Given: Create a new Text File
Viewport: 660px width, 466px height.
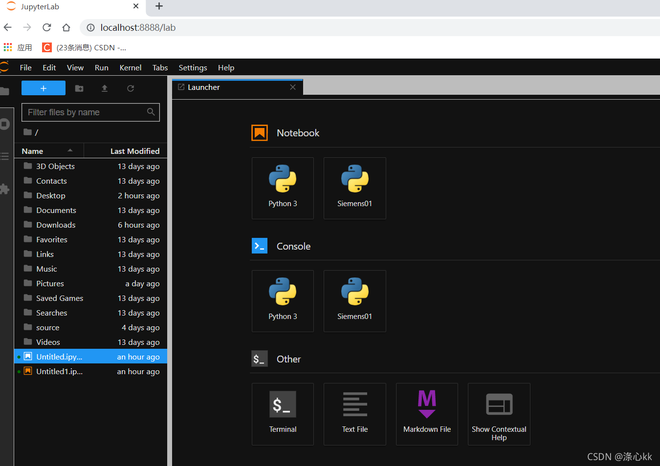Looking at the screenshot, I should point(354,414).
